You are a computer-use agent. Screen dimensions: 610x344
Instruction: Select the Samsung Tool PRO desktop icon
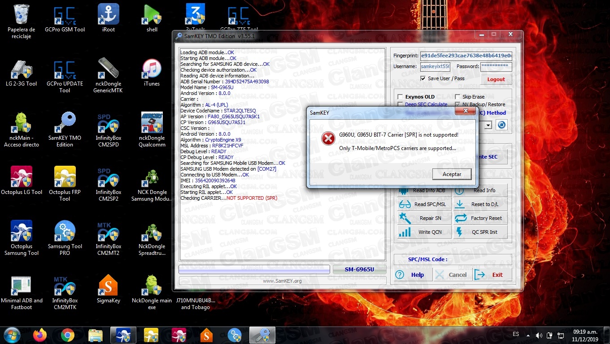[65, 238]
